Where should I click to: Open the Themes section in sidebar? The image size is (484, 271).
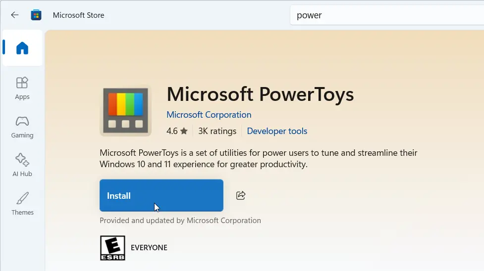click(22, 204)
